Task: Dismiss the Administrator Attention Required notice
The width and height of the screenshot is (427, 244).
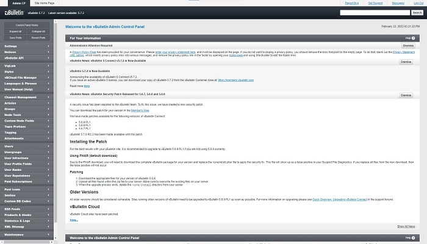Action: [408, 46]
